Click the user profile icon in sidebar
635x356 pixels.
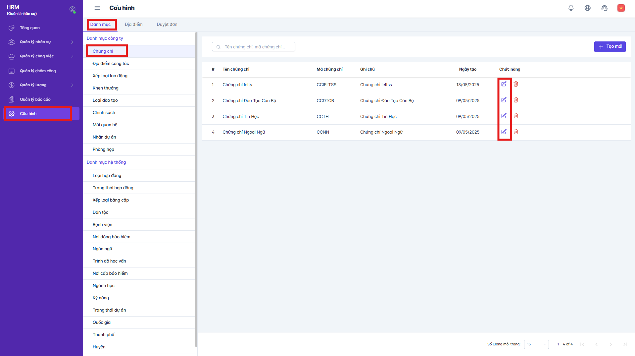[x=73, y=10]
